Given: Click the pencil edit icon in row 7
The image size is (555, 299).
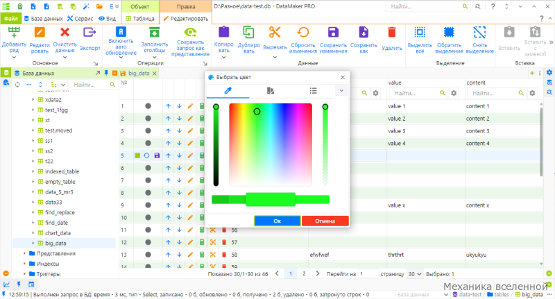Looking at the screenshot, I should (x=190, y=180).
